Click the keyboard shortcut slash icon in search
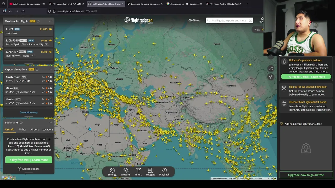 point(250,20)
